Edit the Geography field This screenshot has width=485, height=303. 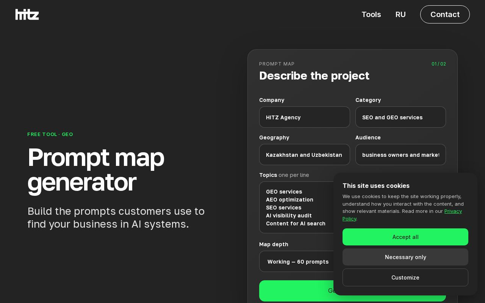[x=304, y=155]
